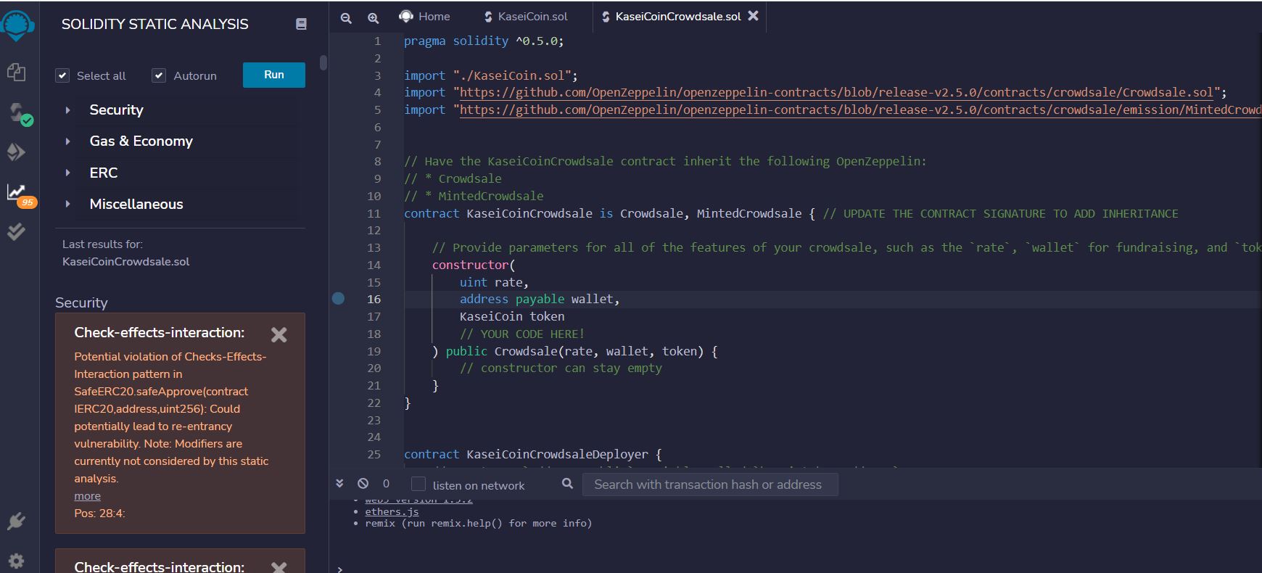
Task: Open the Unit Testing checkmark sidebar icon
Action: tap(16, 231)
